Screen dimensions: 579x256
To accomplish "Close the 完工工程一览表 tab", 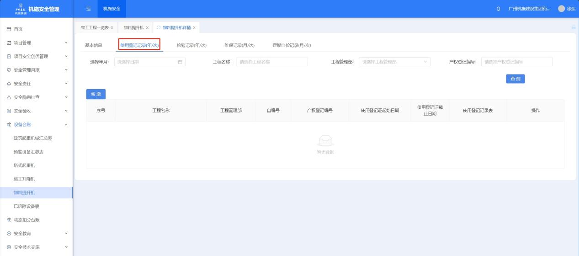I will coord(112,28).
